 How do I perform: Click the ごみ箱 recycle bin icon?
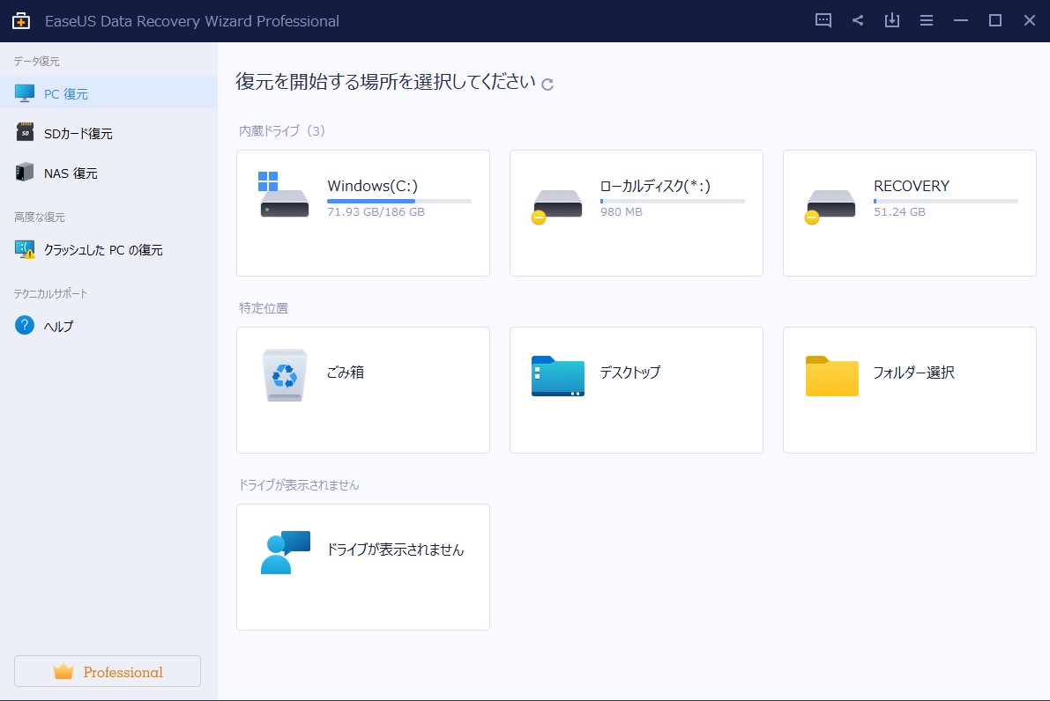(x=285, y=376)
